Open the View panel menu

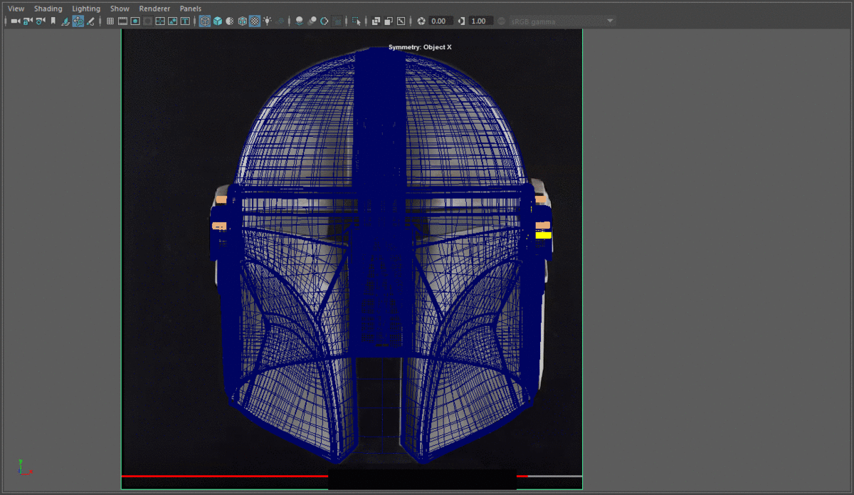click(x=16, y=9)
